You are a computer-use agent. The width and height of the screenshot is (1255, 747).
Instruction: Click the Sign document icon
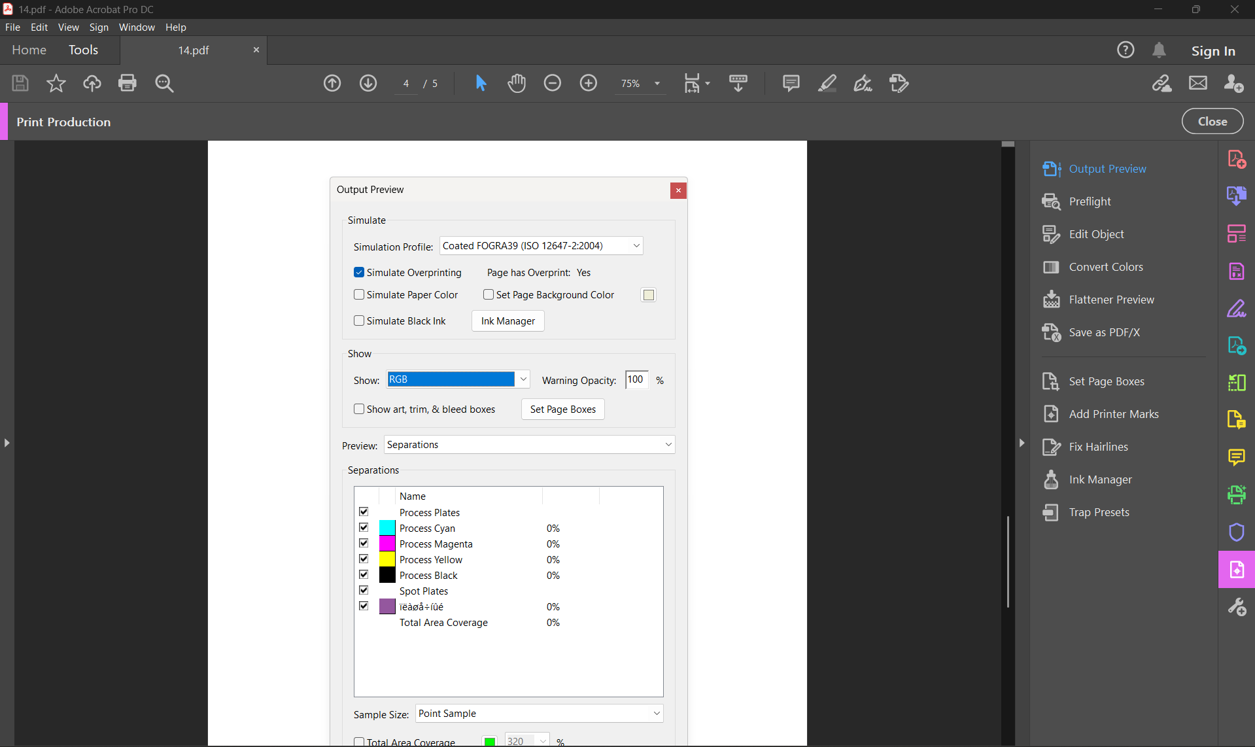(x=863, y=83)
